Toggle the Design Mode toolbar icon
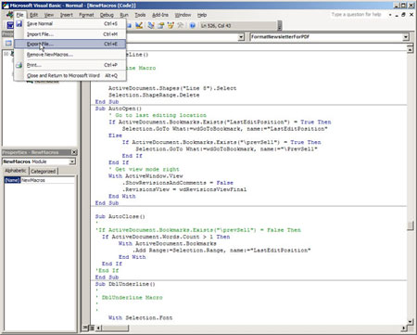 pos(139,25)
